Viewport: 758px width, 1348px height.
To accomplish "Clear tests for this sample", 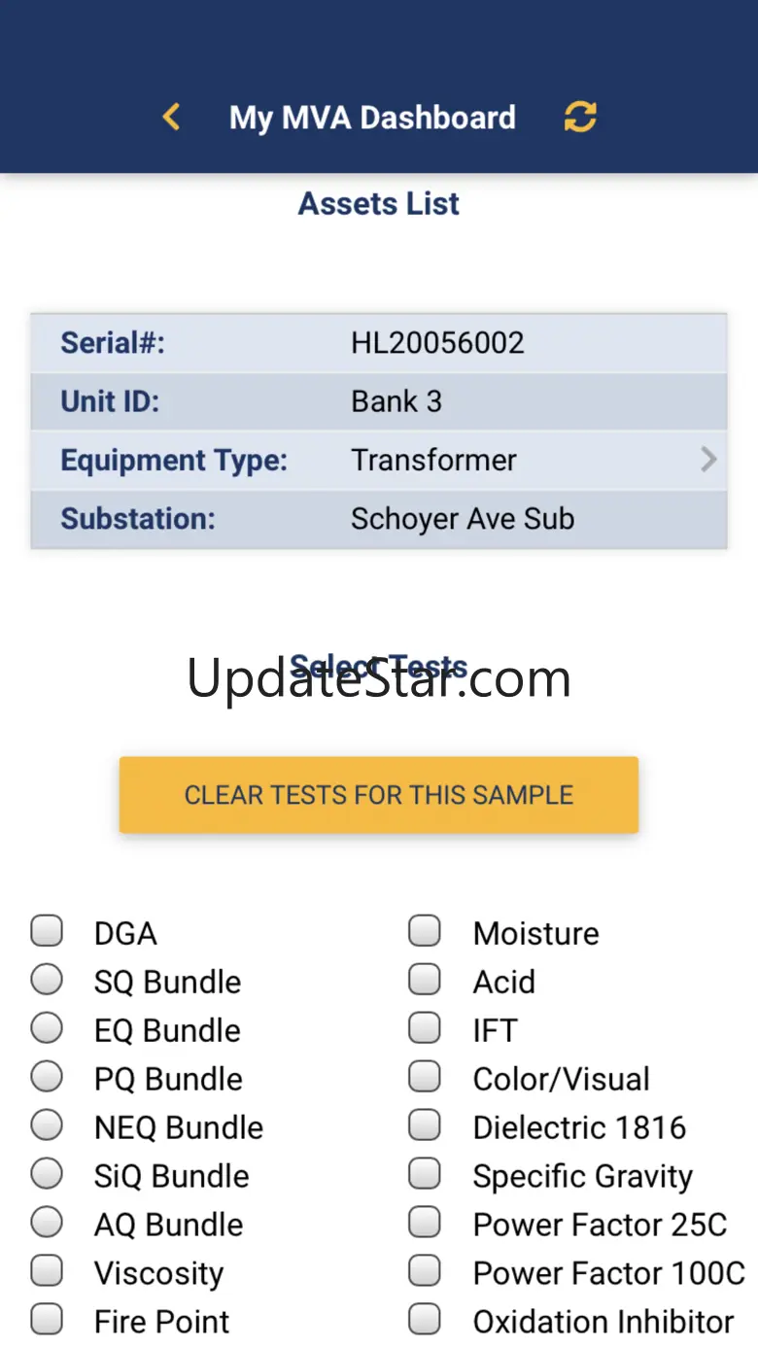I will tap(379, 795).
